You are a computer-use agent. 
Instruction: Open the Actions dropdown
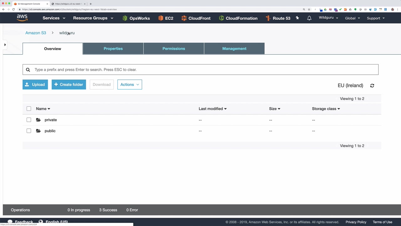[130, 84]
